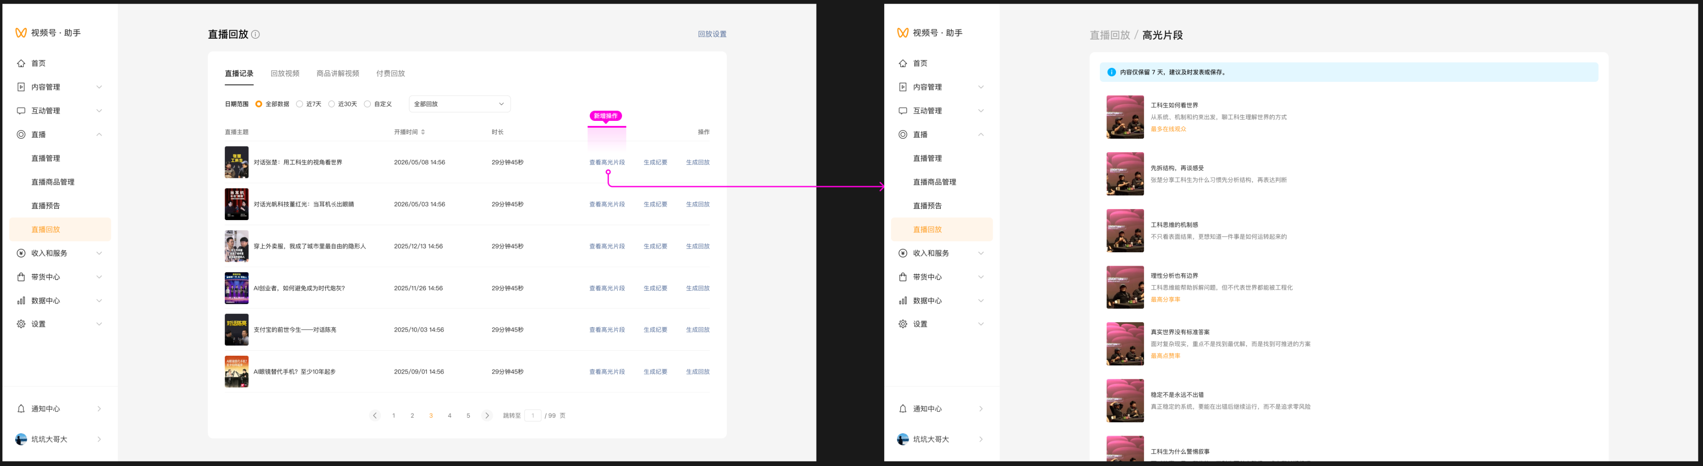This screenshot has height=466, width=1703.
Task: Click the info icon beside 直播回放 heading
Action: point(255,34)
